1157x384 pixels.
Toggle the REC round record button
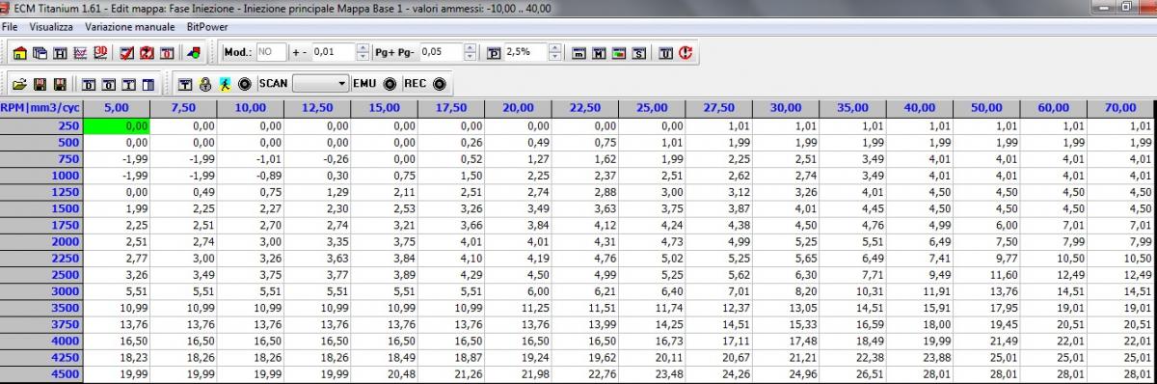pyautogui.click(x=440, y=84)
